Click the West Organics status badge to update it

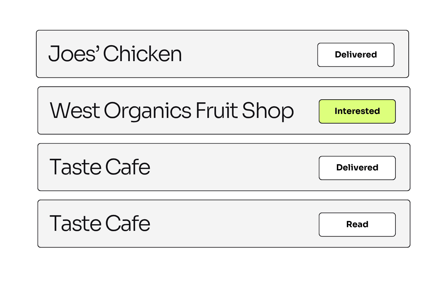click(x=357, y=111)
